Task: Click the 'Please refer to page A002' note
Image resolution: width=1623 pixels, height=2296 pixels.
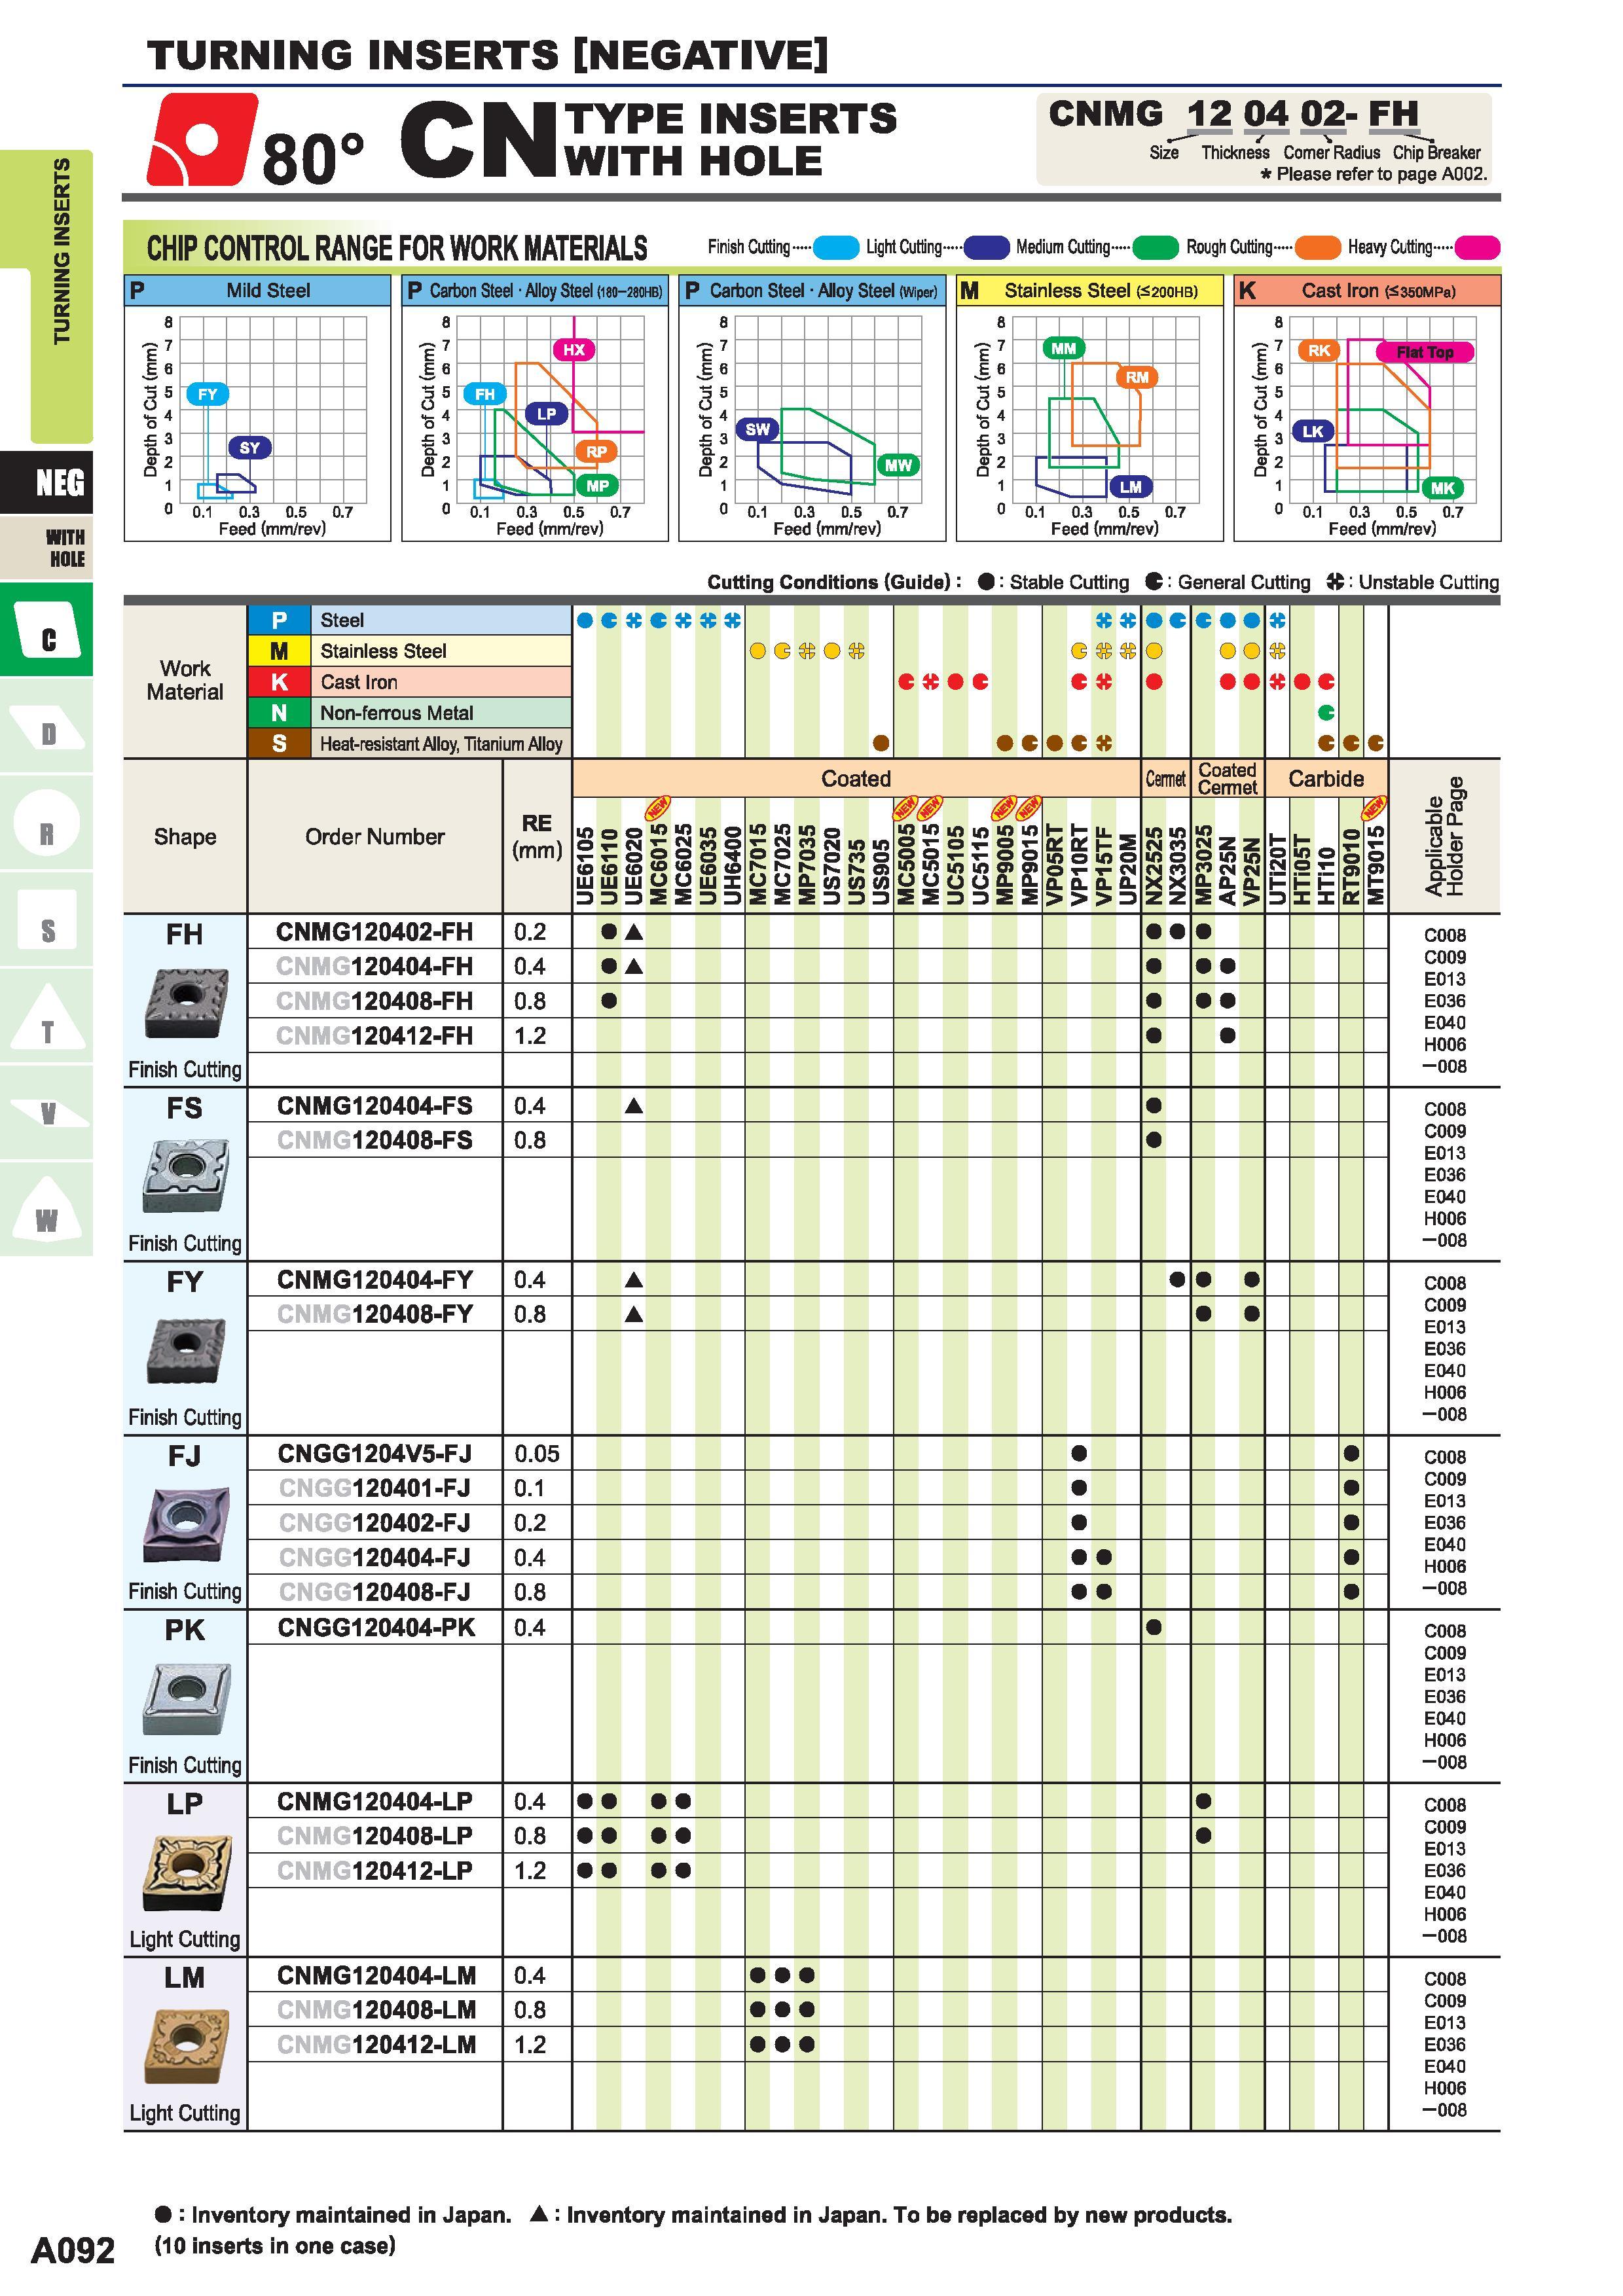Action: point(1374,174)
